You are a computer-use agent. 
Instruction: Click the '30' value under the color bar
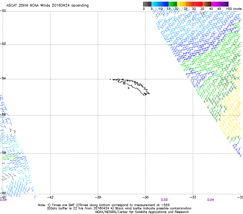pos(194,9)
